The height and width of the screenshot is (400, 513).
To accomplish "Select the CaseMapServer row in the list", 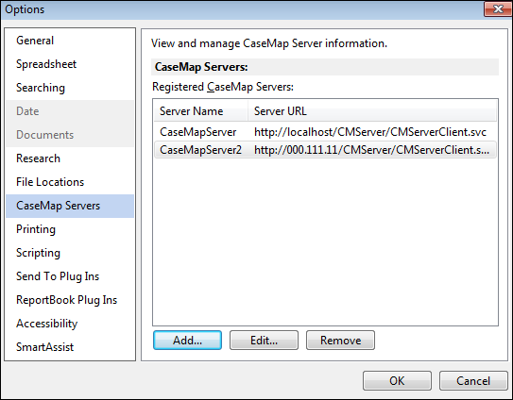I will point(325,132).
